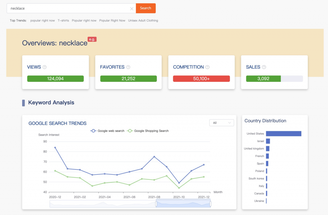Viewport: 328px width, 215px height.
Task: Click the right handle of the chart range slider
Action: coord(211,203)
